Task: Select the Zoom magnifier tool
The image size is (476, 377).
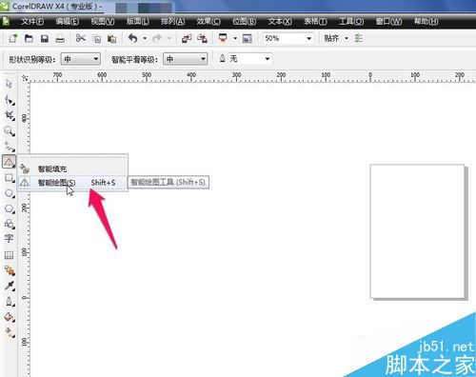Action: [10, 131]
